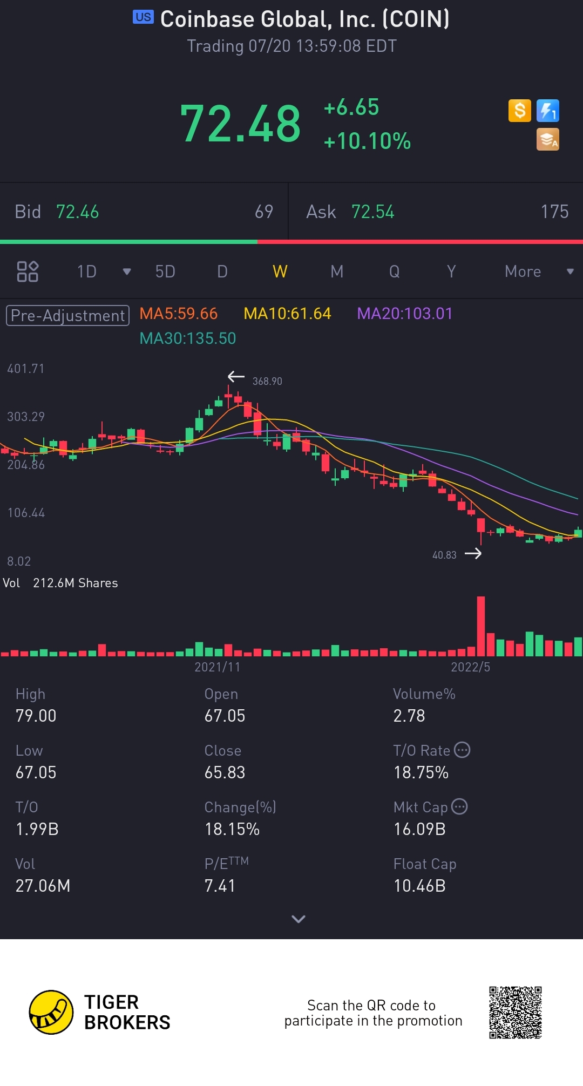Tap the MA5:59.66 indicator label
Image resolution: width=583 pixels, height=1086 pixels.
tap(178, 314)
